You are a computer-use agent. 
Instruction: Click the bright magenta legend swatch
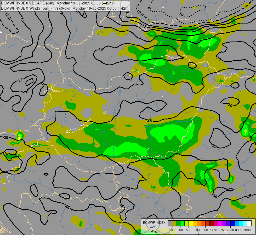(x=220, y=224)
